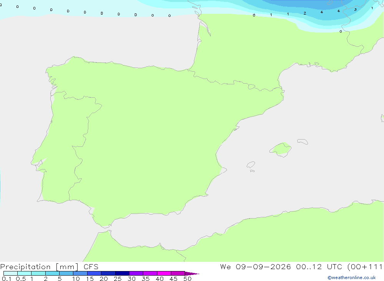Pick the 15–20 mm legend color swatch

94,273
